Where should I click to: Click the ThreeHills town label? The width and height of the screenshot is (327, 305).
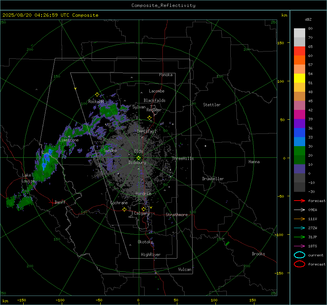[x=183, y=158]
